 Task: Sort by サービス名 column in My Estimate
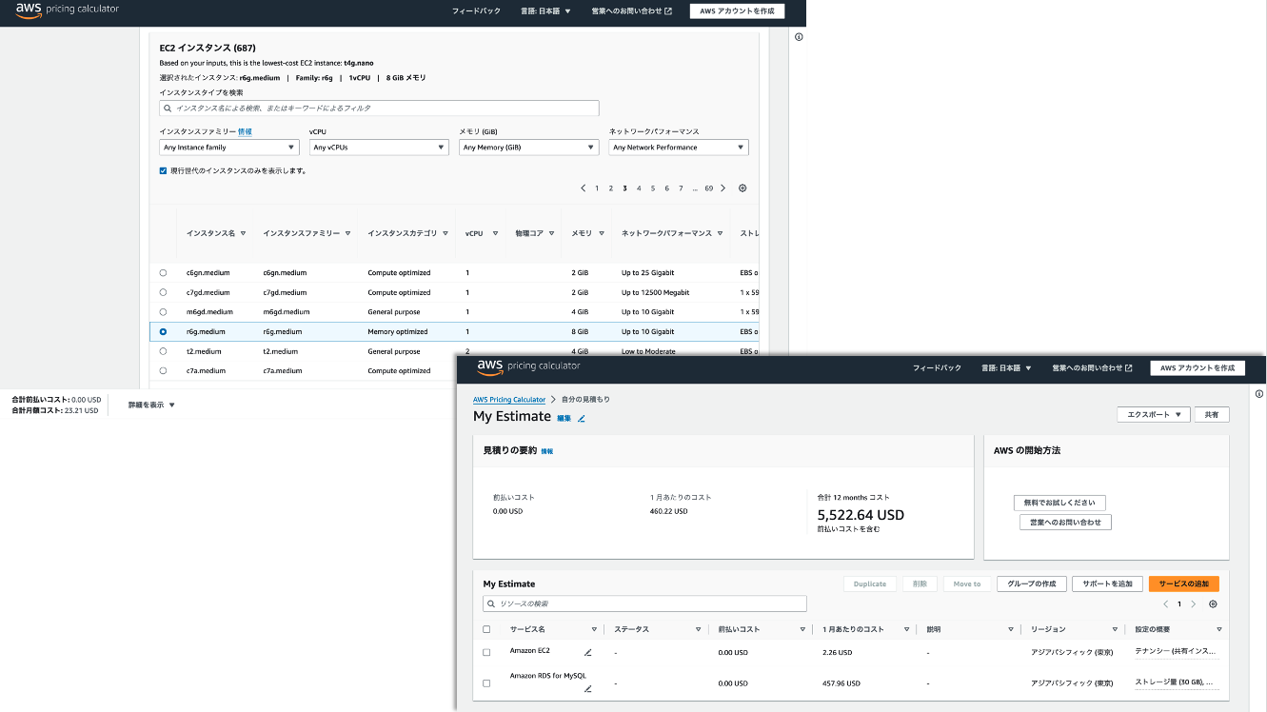pos(594,629)
